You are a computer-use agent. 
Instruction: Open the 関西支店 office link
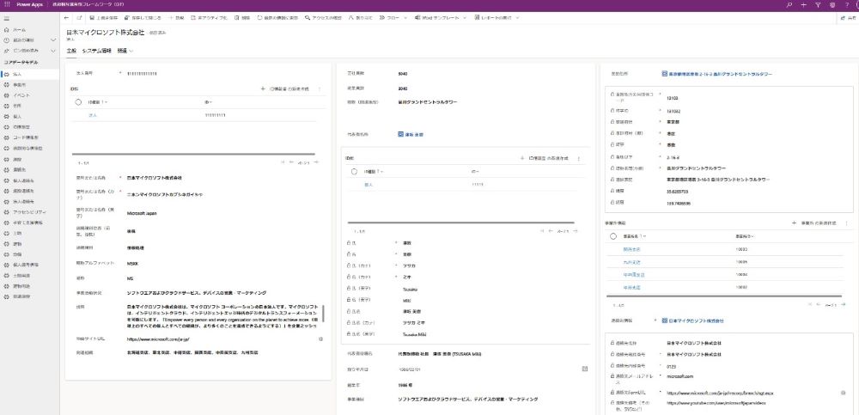click(x=631, y=249)
